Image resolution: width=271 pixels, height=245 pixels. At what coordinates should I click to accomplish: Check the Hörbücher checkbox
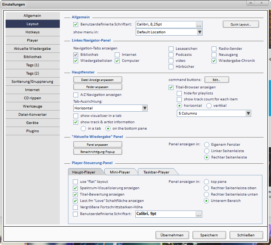click(x=171, y=67)
